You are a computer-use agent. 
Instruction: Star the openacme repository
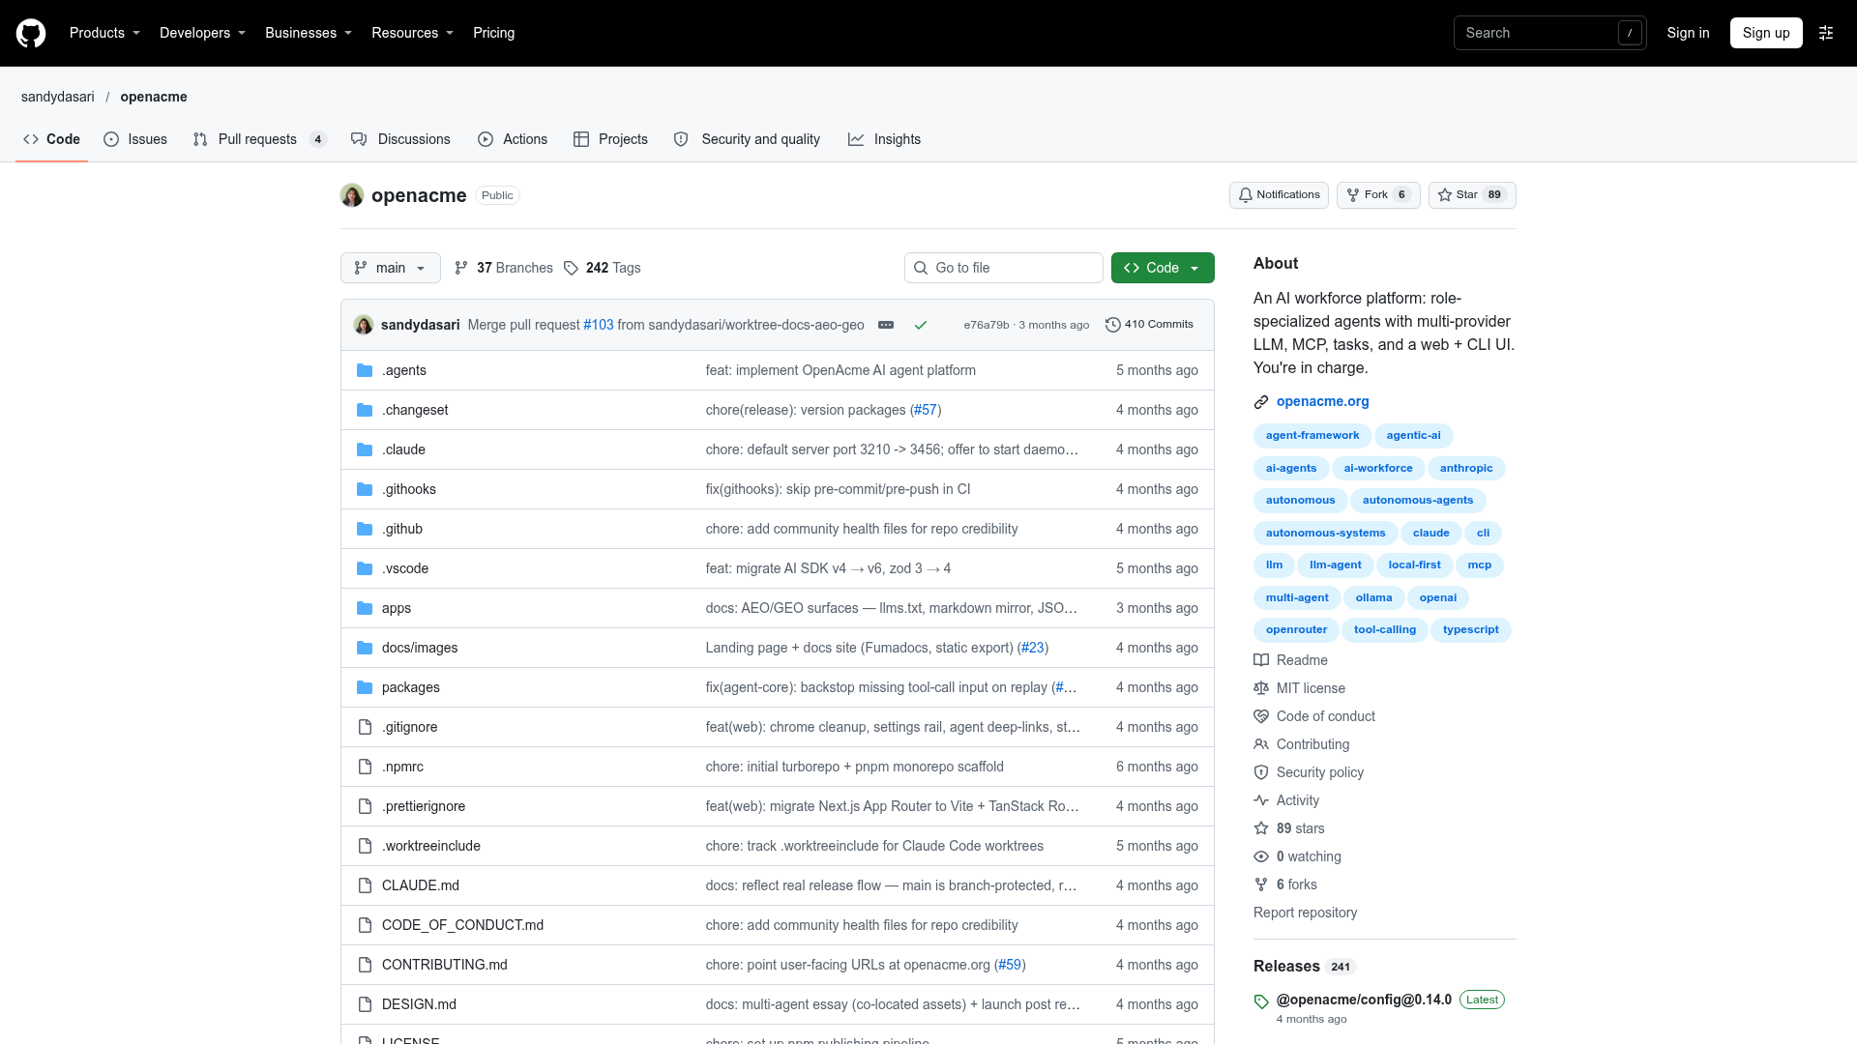point(1472,195)
